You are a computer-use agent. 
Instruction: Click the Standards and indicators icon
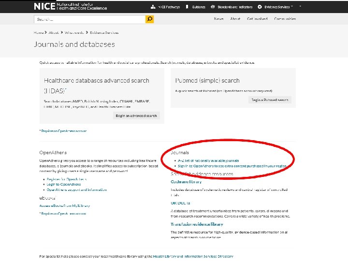[x=213, y=7]
